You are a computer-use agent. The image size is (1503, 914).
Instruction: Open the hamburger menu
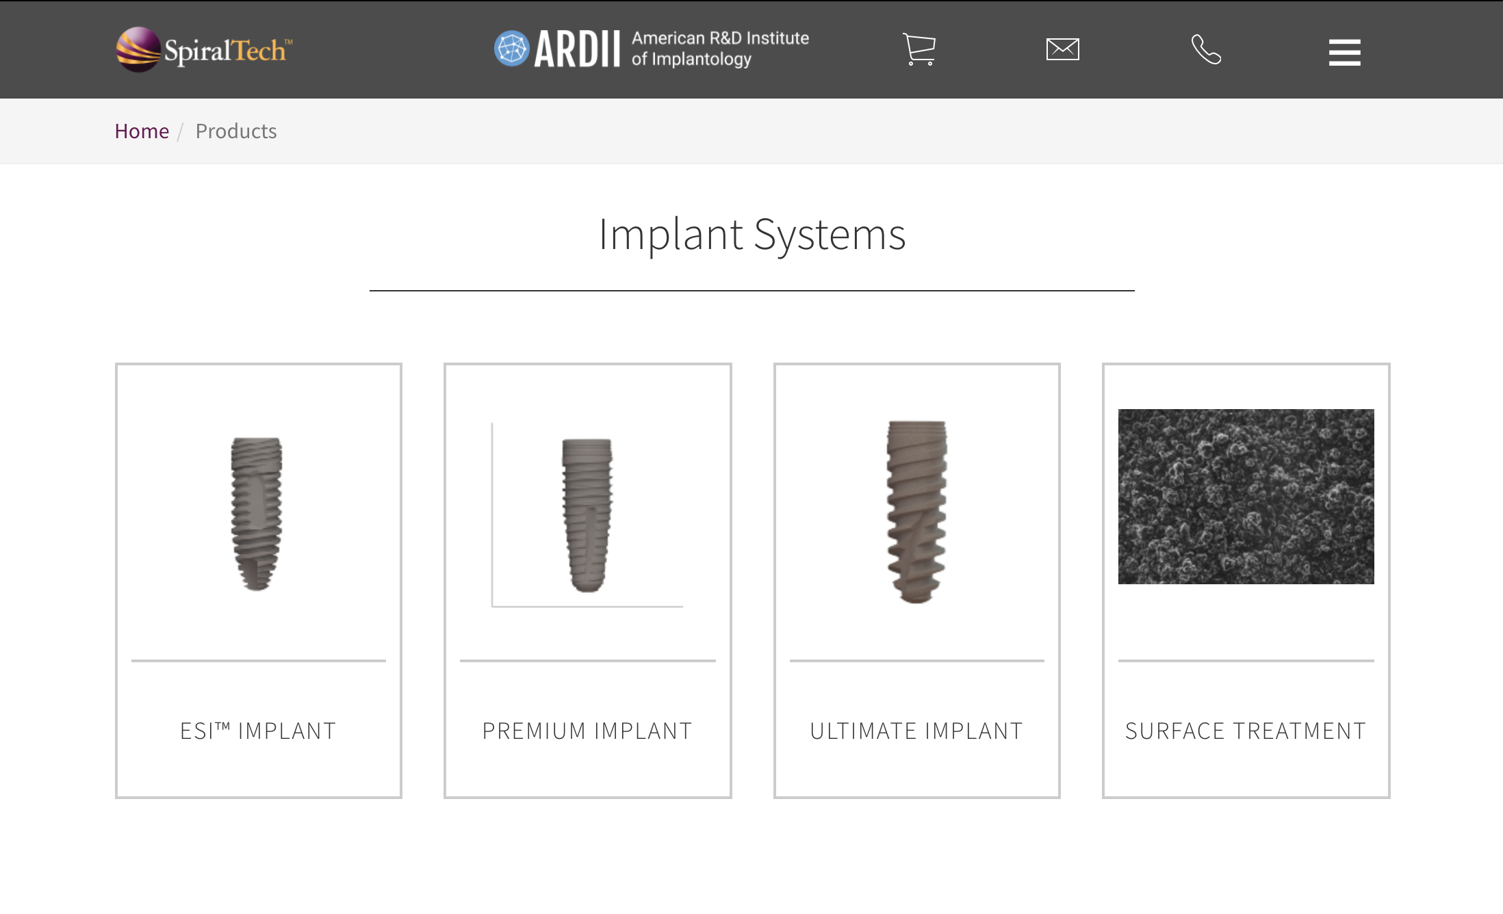click(x=1344, y=52)
